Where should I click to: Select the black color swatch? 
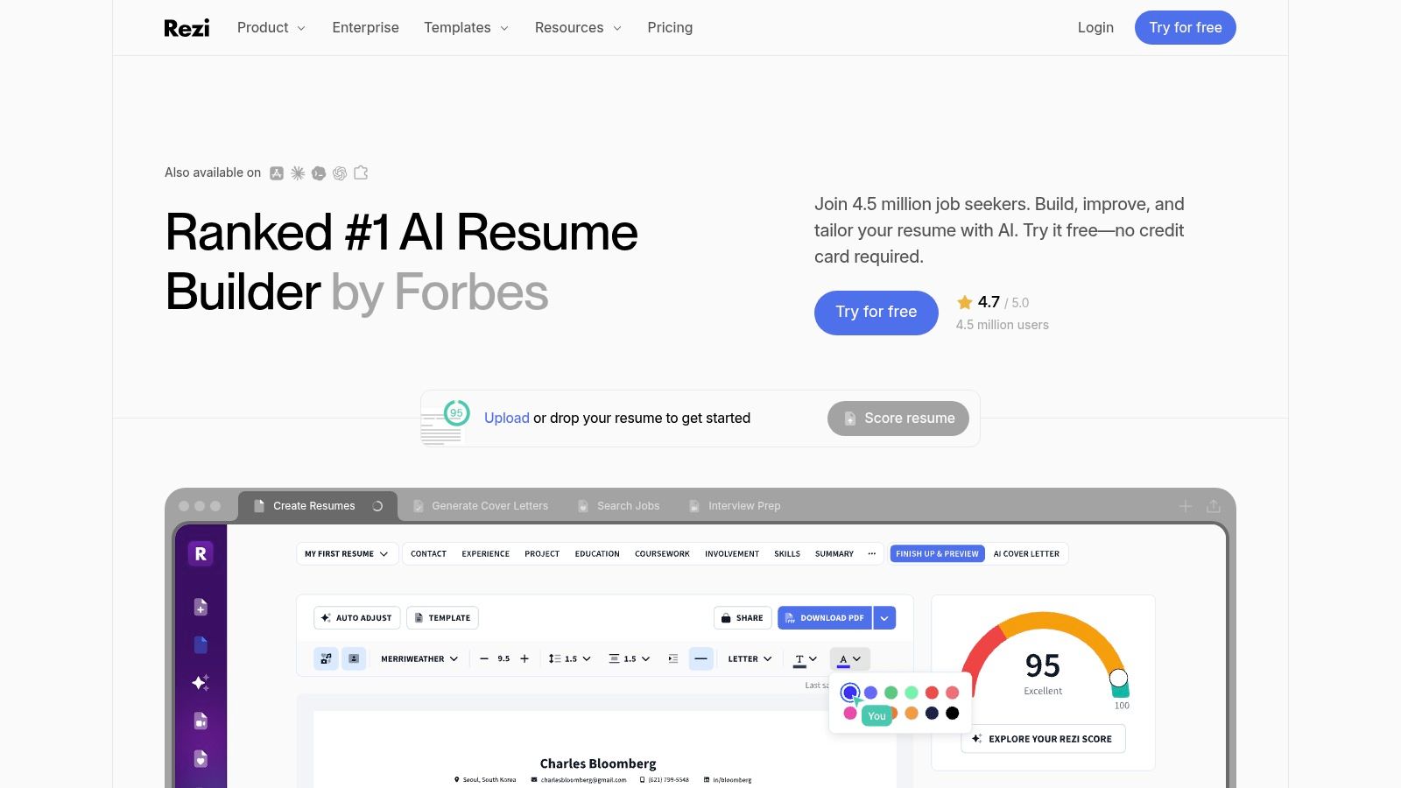pyautogui.click(x=953, y=714)
